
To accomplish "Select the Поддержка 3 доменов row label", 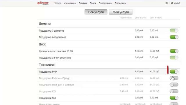I will (51, 31).
